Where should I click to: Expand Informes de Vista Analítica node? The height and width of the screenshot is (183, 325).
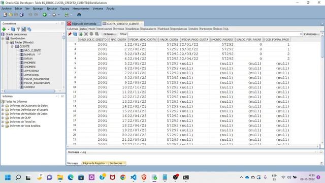tap(3, 126)
